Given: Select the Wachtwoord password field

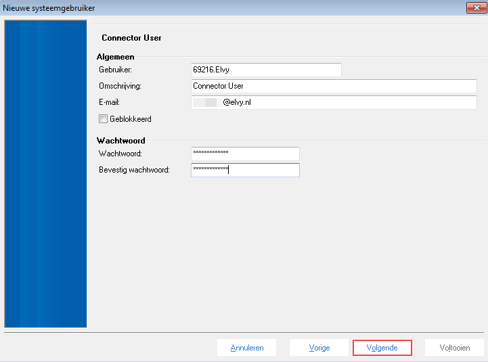Looking at the screenshot, I should pyautogui.click(x=245, y=154).
